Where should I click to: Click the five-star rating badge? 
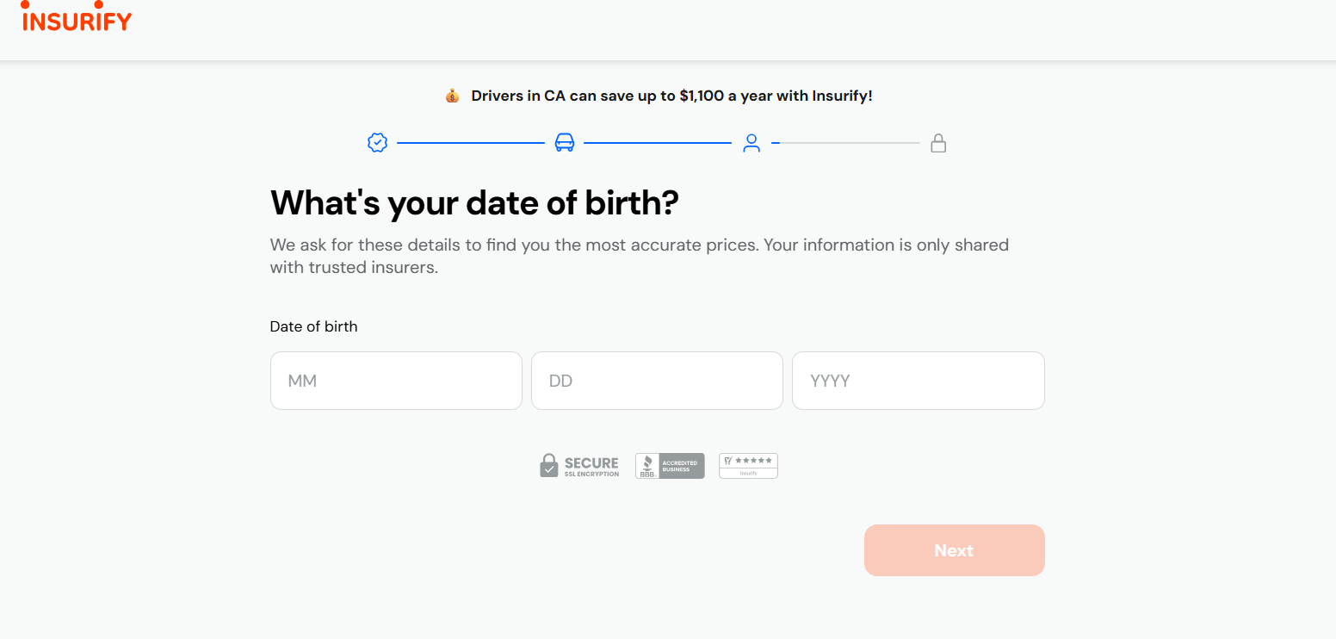point(748,466)
